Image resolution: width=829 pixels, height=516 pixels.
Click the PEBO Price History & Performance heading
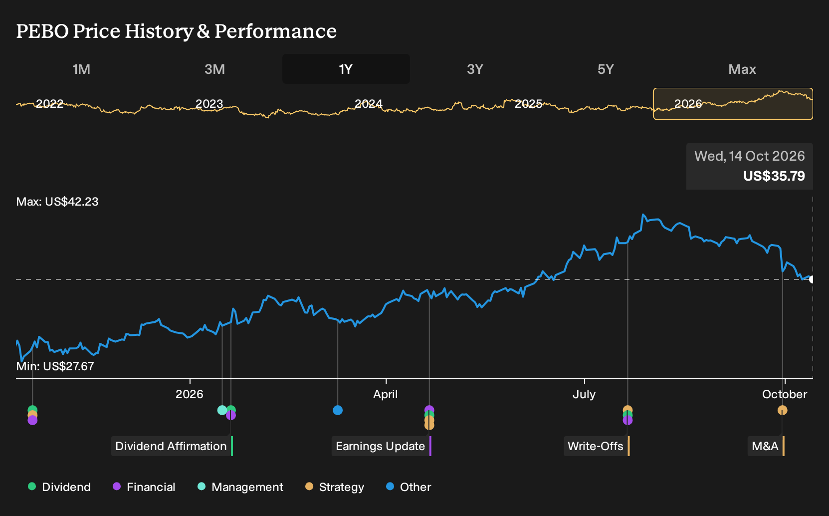(177, 31)
